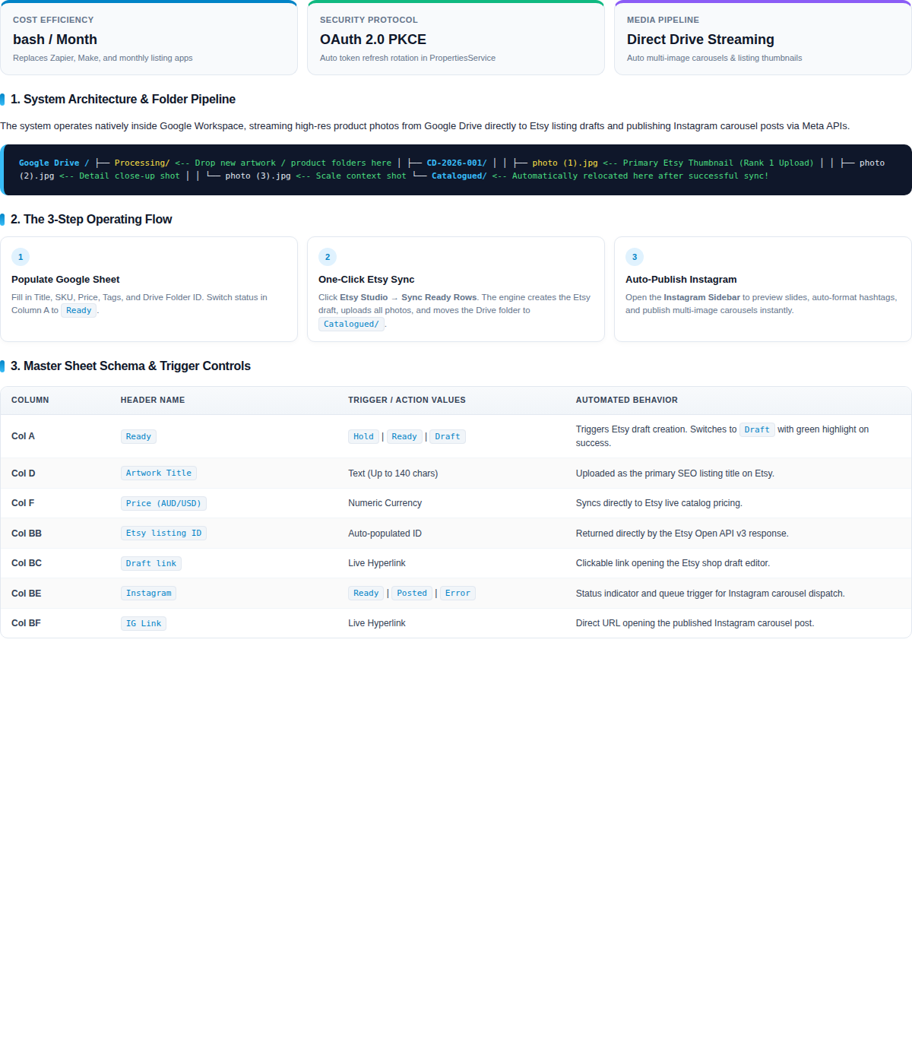Click the "Instagram" header name tag

point(148,593)
